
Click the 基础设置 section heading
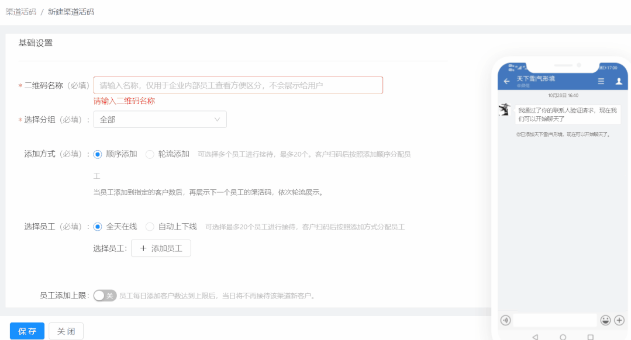click(x=36, y=43)
